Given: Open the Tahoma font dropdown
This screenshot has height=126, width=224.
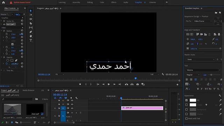Looking at the screenshot, I should (203, 70).
